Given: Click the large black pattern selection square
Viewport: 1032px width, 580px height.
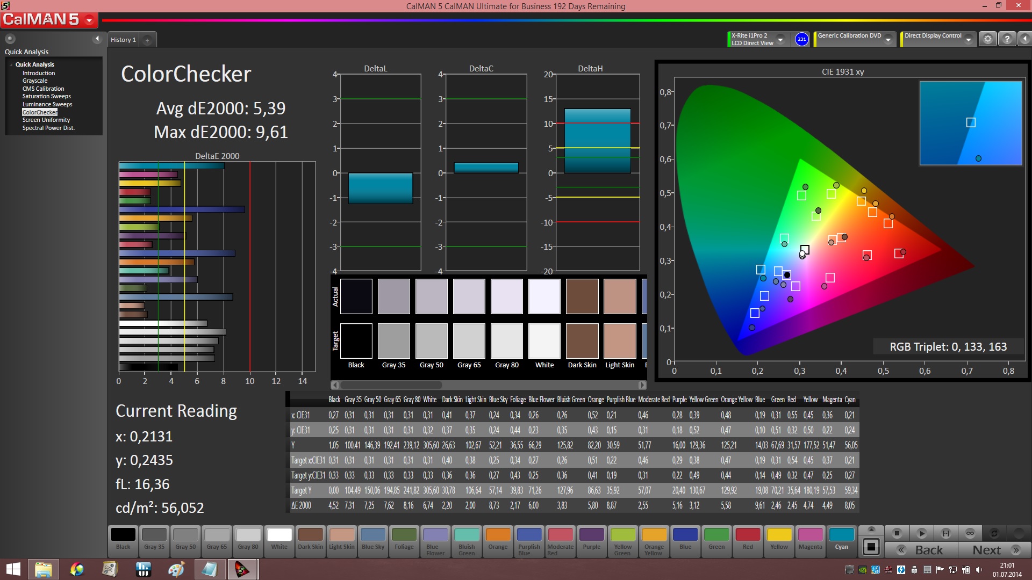Looking at the screenshot, I should coord(871,547).
